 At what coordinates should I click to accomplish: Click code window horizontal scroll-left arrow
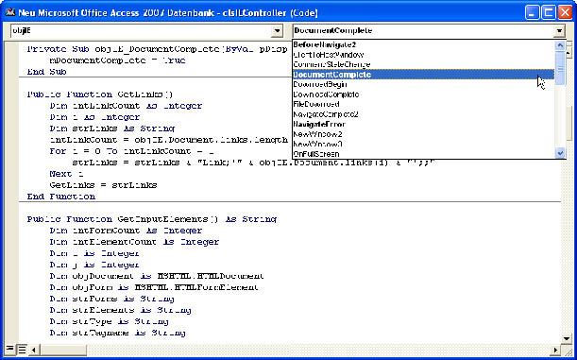tap(34, 350)
